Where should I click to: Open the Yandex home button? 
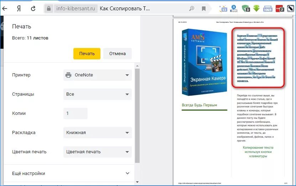tap(19, 9)
